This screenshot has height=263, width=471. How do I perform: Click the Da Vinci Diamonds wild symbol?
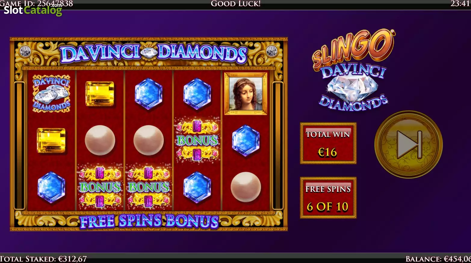51,94
